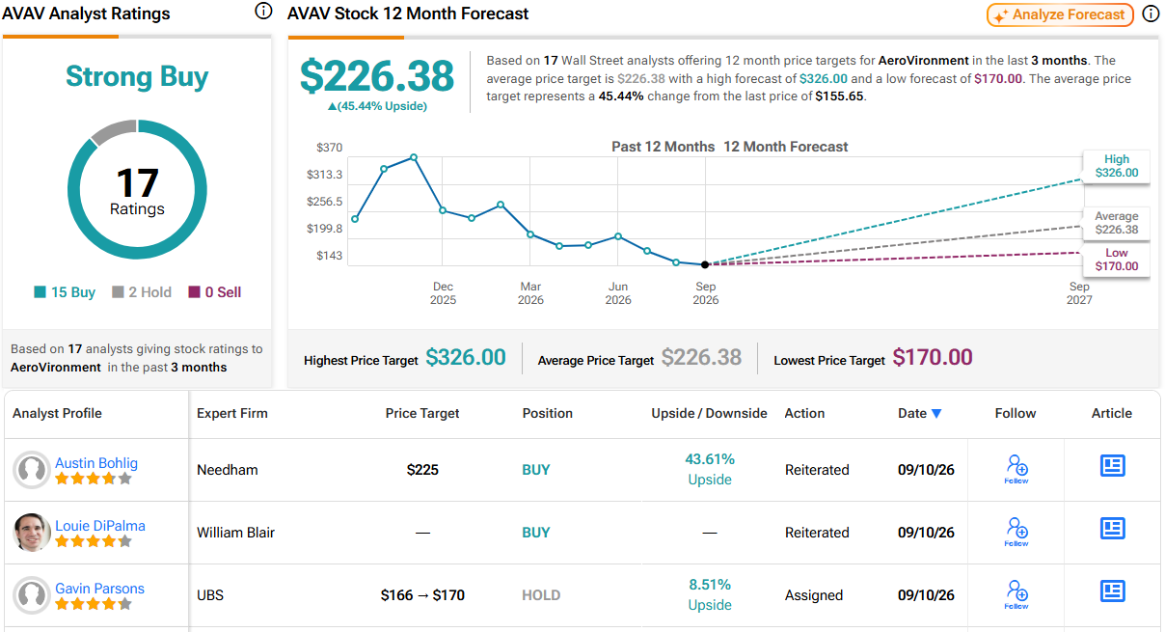This screenshot has width=1165, height=632.
Task: Click the 15 Buy legend swatch
Action: tap(40, 292)
